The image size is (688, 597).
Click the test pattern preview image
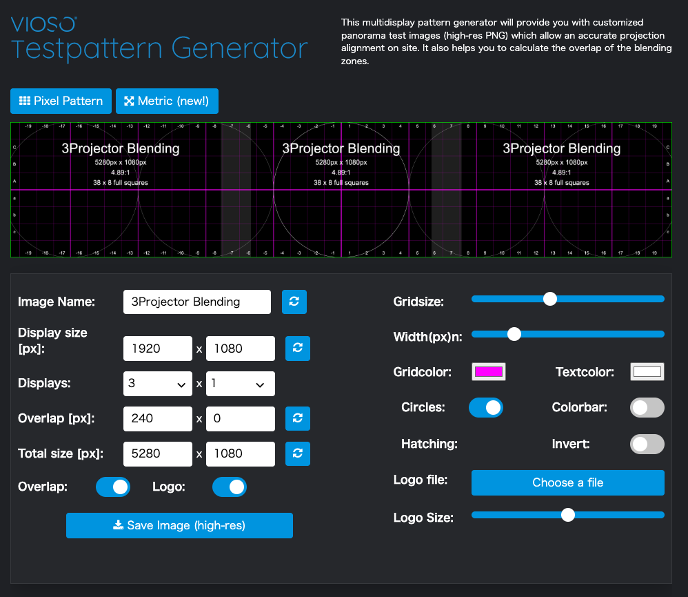341,190
